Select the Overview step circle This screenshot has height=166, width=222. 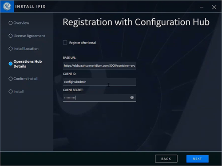point(11,23)
